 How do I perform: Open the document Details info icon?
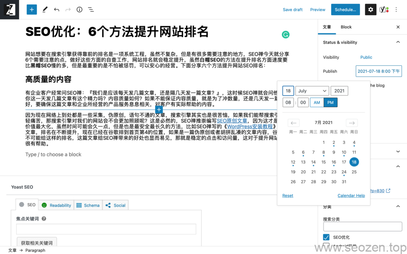point(79,10)
